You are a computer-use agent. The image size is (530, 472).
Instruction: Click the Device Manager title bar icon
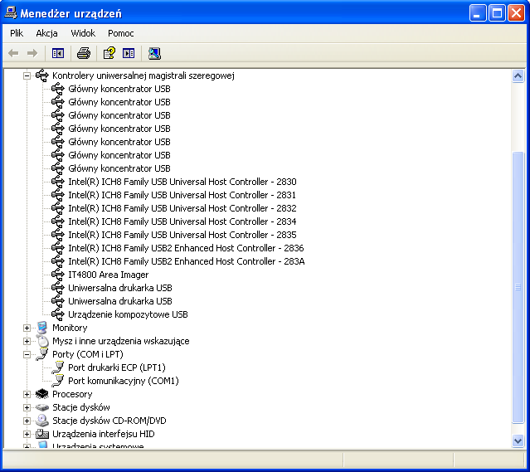tap(11, 13)
